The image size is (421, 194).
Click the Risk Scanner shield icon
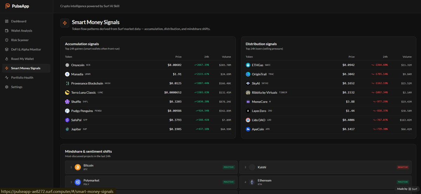pyautogui.click(x=7, y=40)
